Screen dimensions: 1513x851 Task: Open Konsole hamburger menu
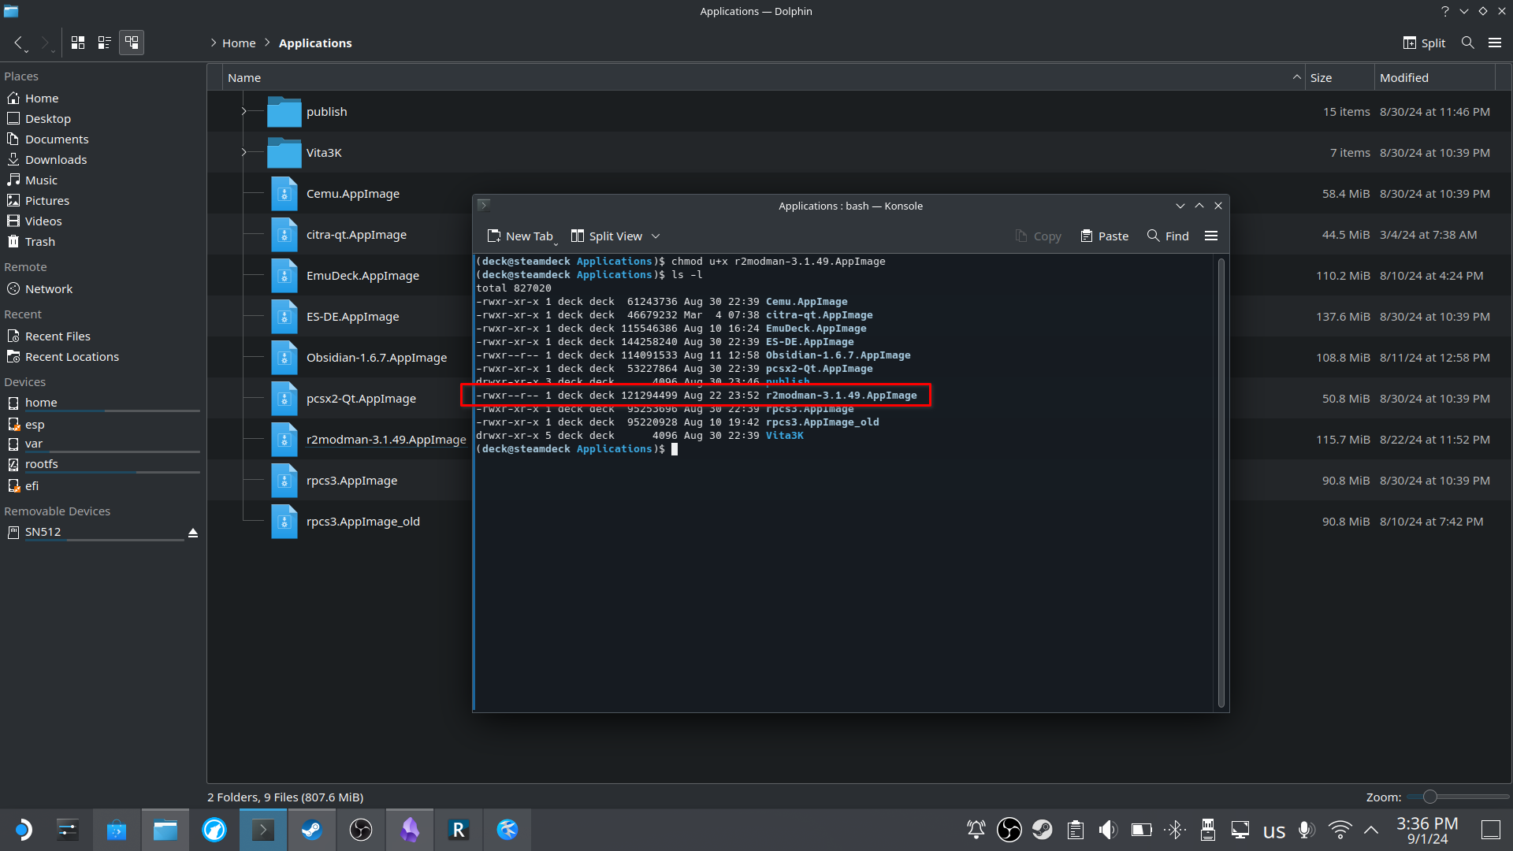click(1211, 236)
